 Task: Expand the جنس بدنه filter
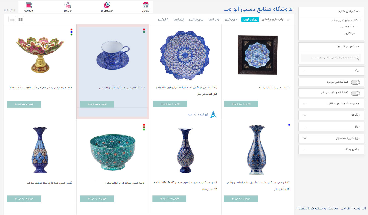(331, 149)
